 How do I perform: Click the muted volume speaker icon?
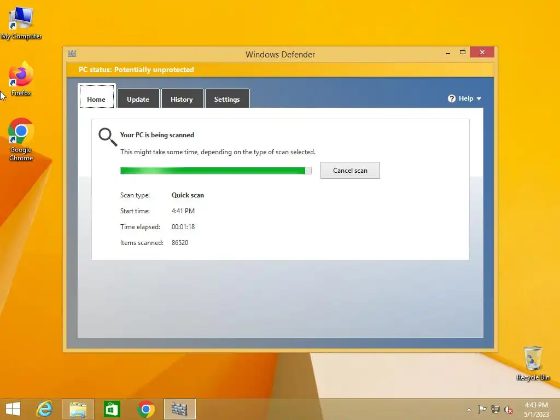click(508, 410)
